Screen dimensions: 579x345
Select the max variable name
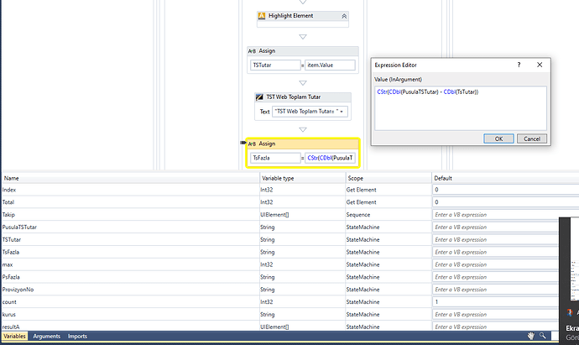point(8,264)
